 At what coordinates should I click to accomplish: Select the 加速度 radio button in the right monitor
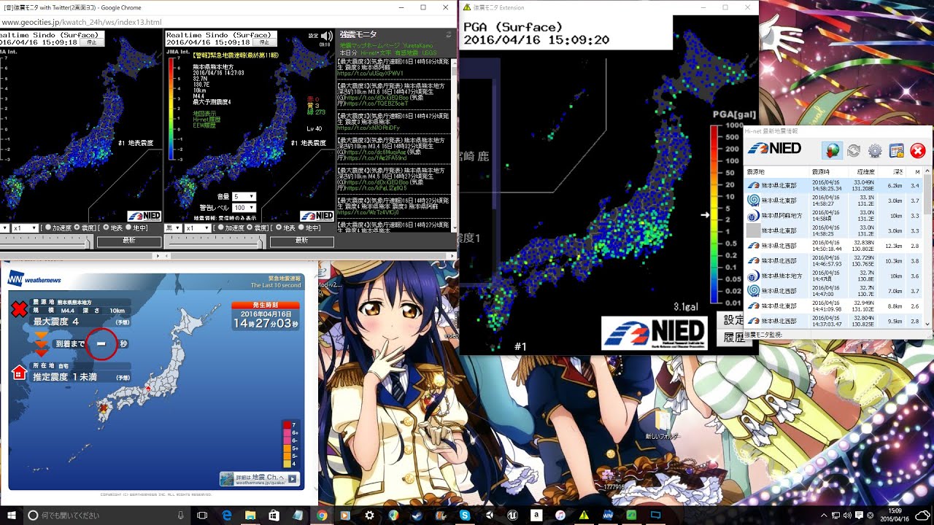(220, 228)
